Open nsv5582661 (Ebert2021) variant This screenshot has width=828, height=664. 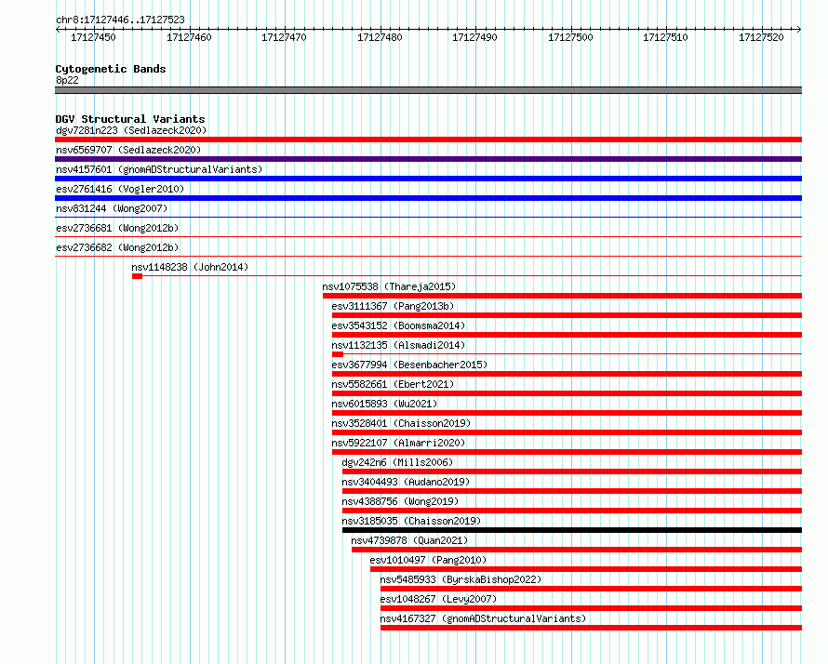(393, 384)
